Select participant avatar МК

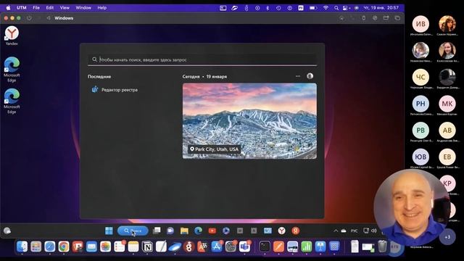pos(447,104)
